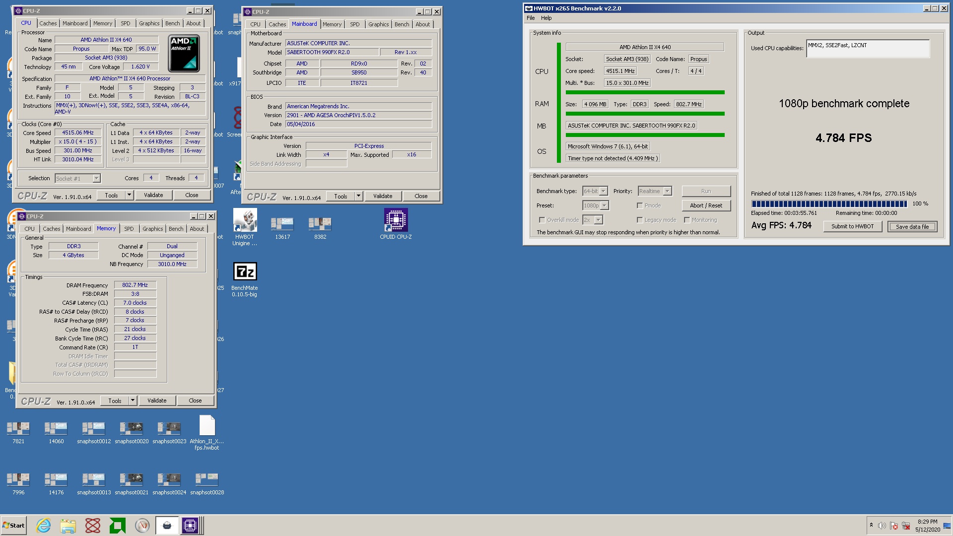Switch to Caches tab in top-left CPU-Z
Screen dimensions: 953x536
pyautogui.click(x=48, y=23)
